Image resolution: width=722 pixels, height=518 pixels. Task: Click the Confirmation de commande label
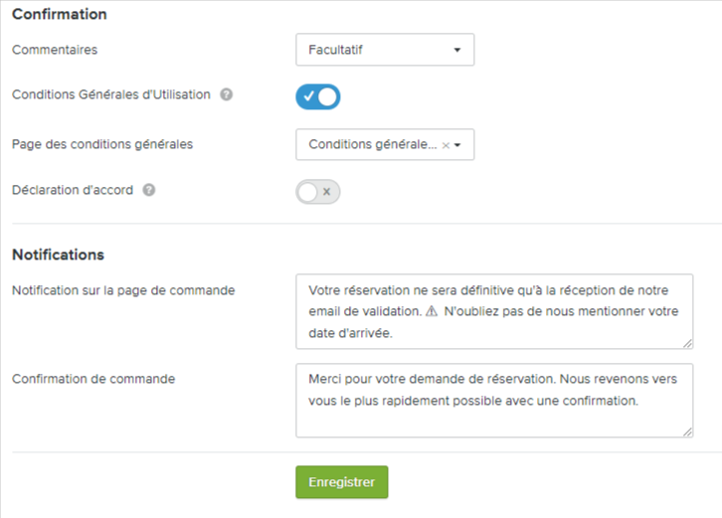pyautogui.click(x=93, y=379)
